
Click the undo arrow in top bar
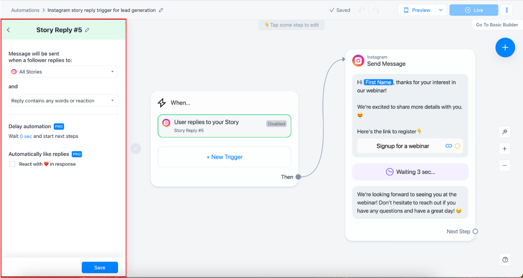pyautogui.click(x=361, y=10)
